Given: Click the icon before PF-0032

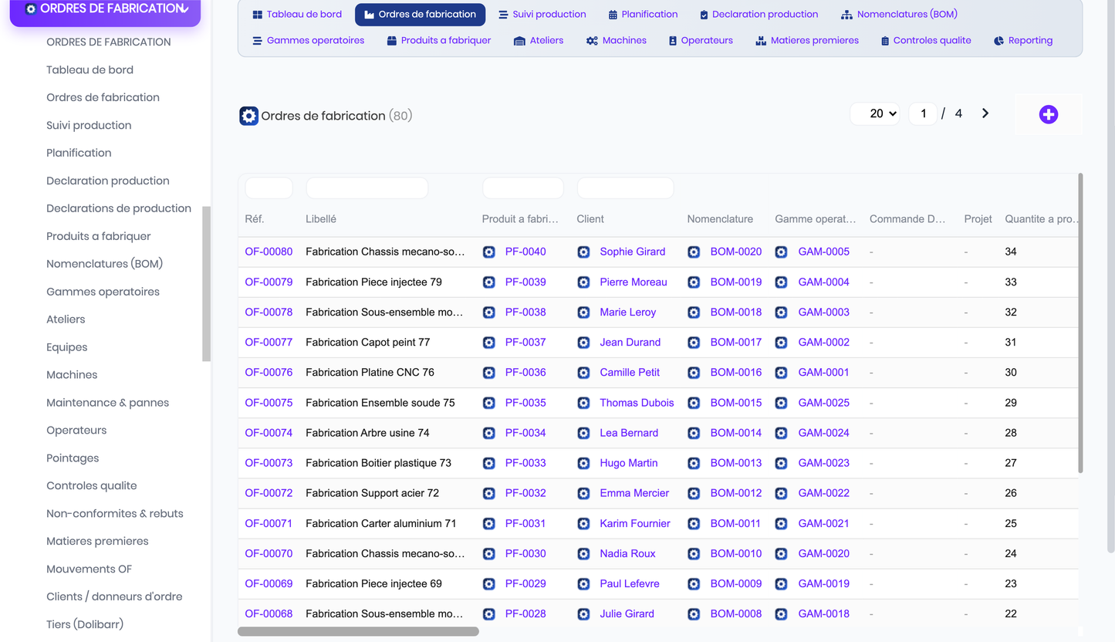Looking at the screenshot, I should pyautogui.click(x=489, y=494).
